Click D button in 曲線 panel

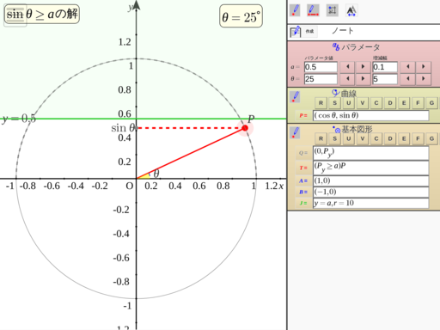click(x=390, y=103)
